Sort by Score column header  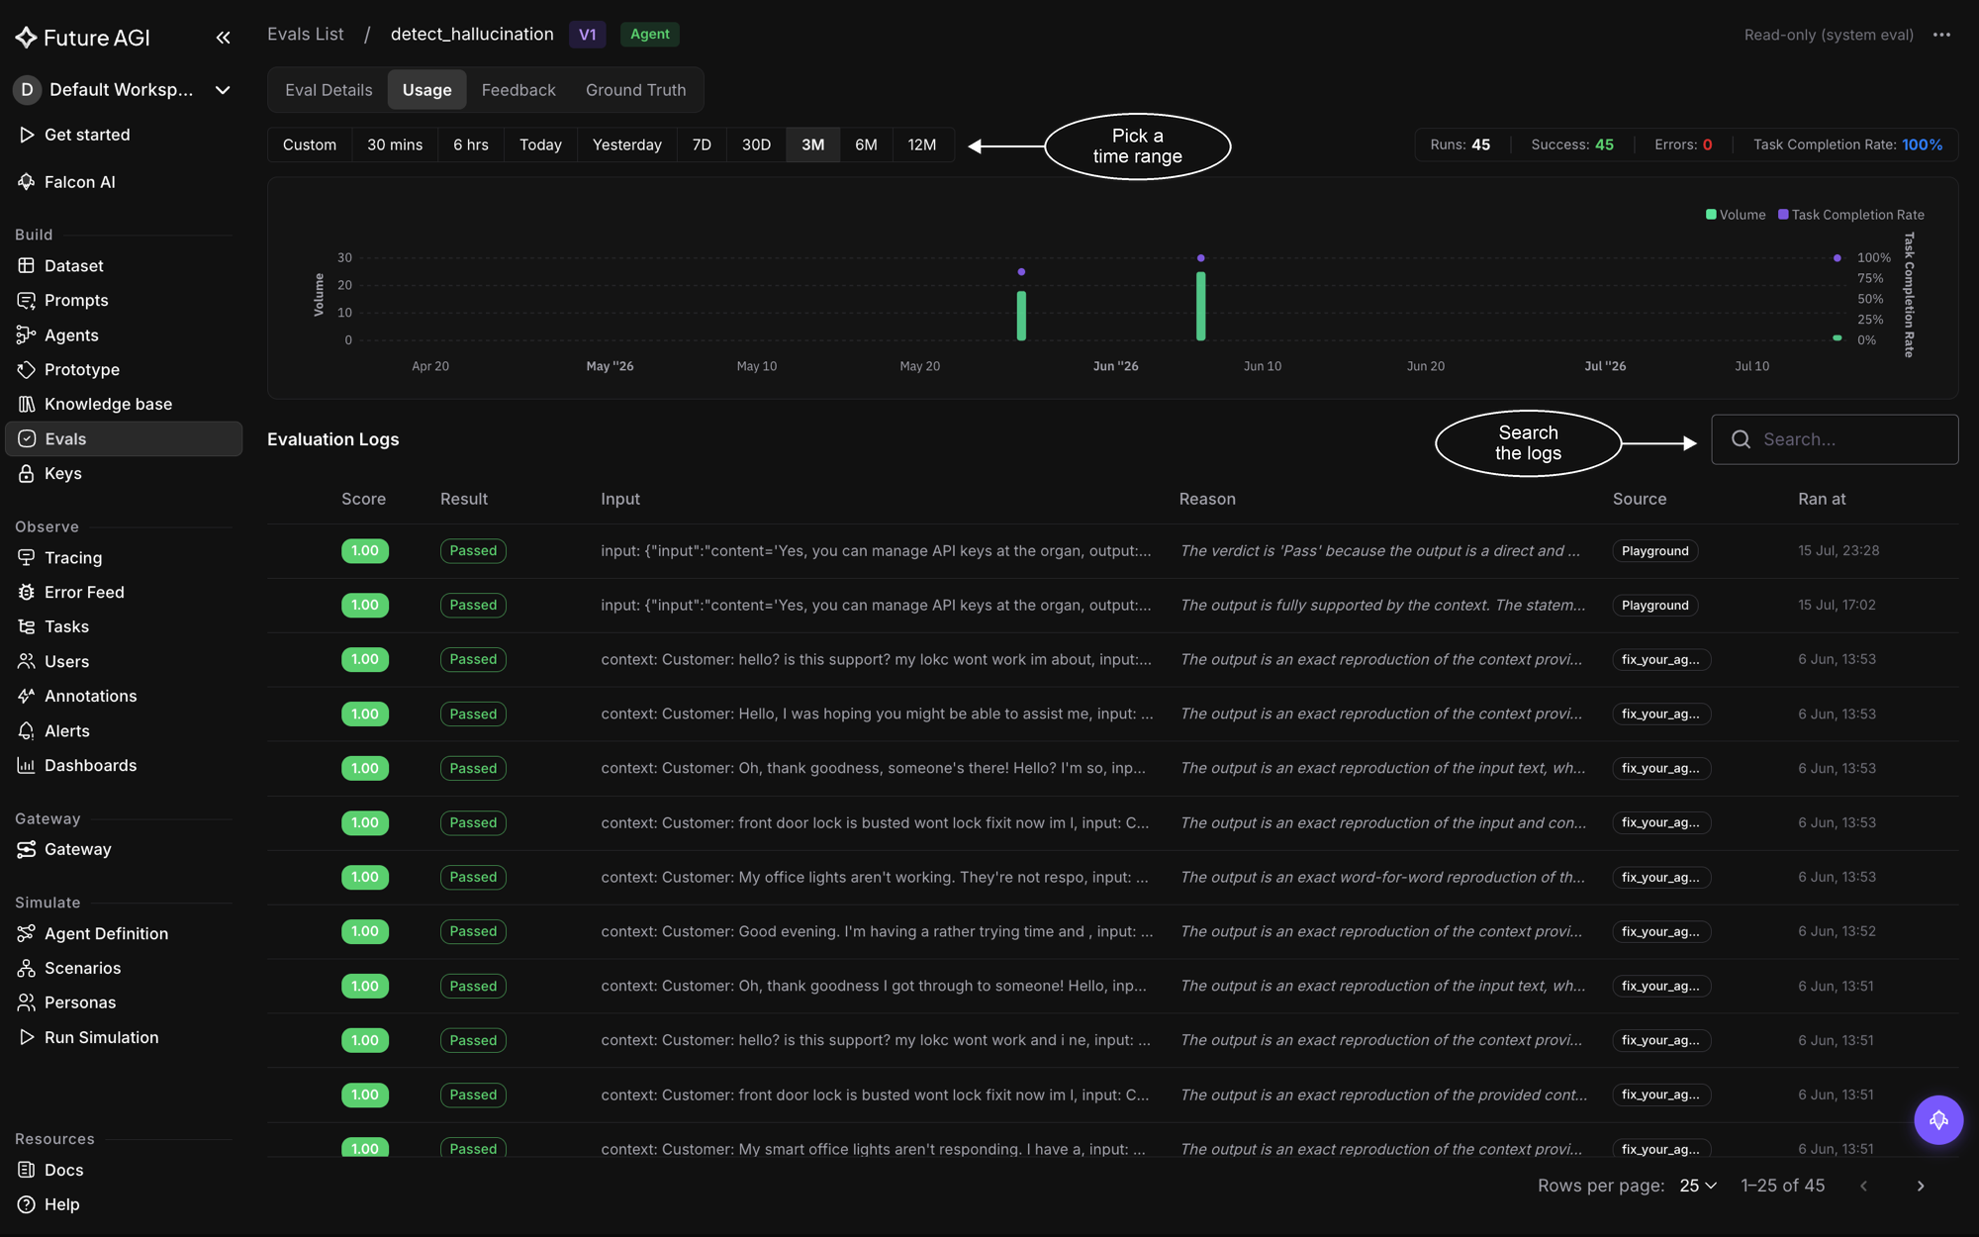[x=363, y=499]
